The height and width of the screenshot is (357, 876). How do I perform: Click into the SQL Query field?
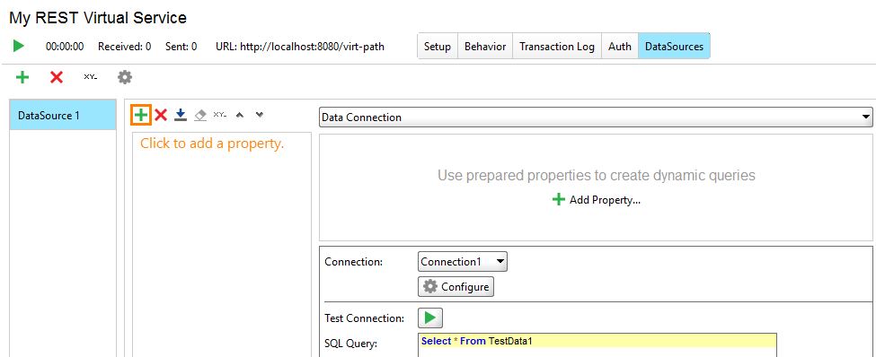(597, 346)
